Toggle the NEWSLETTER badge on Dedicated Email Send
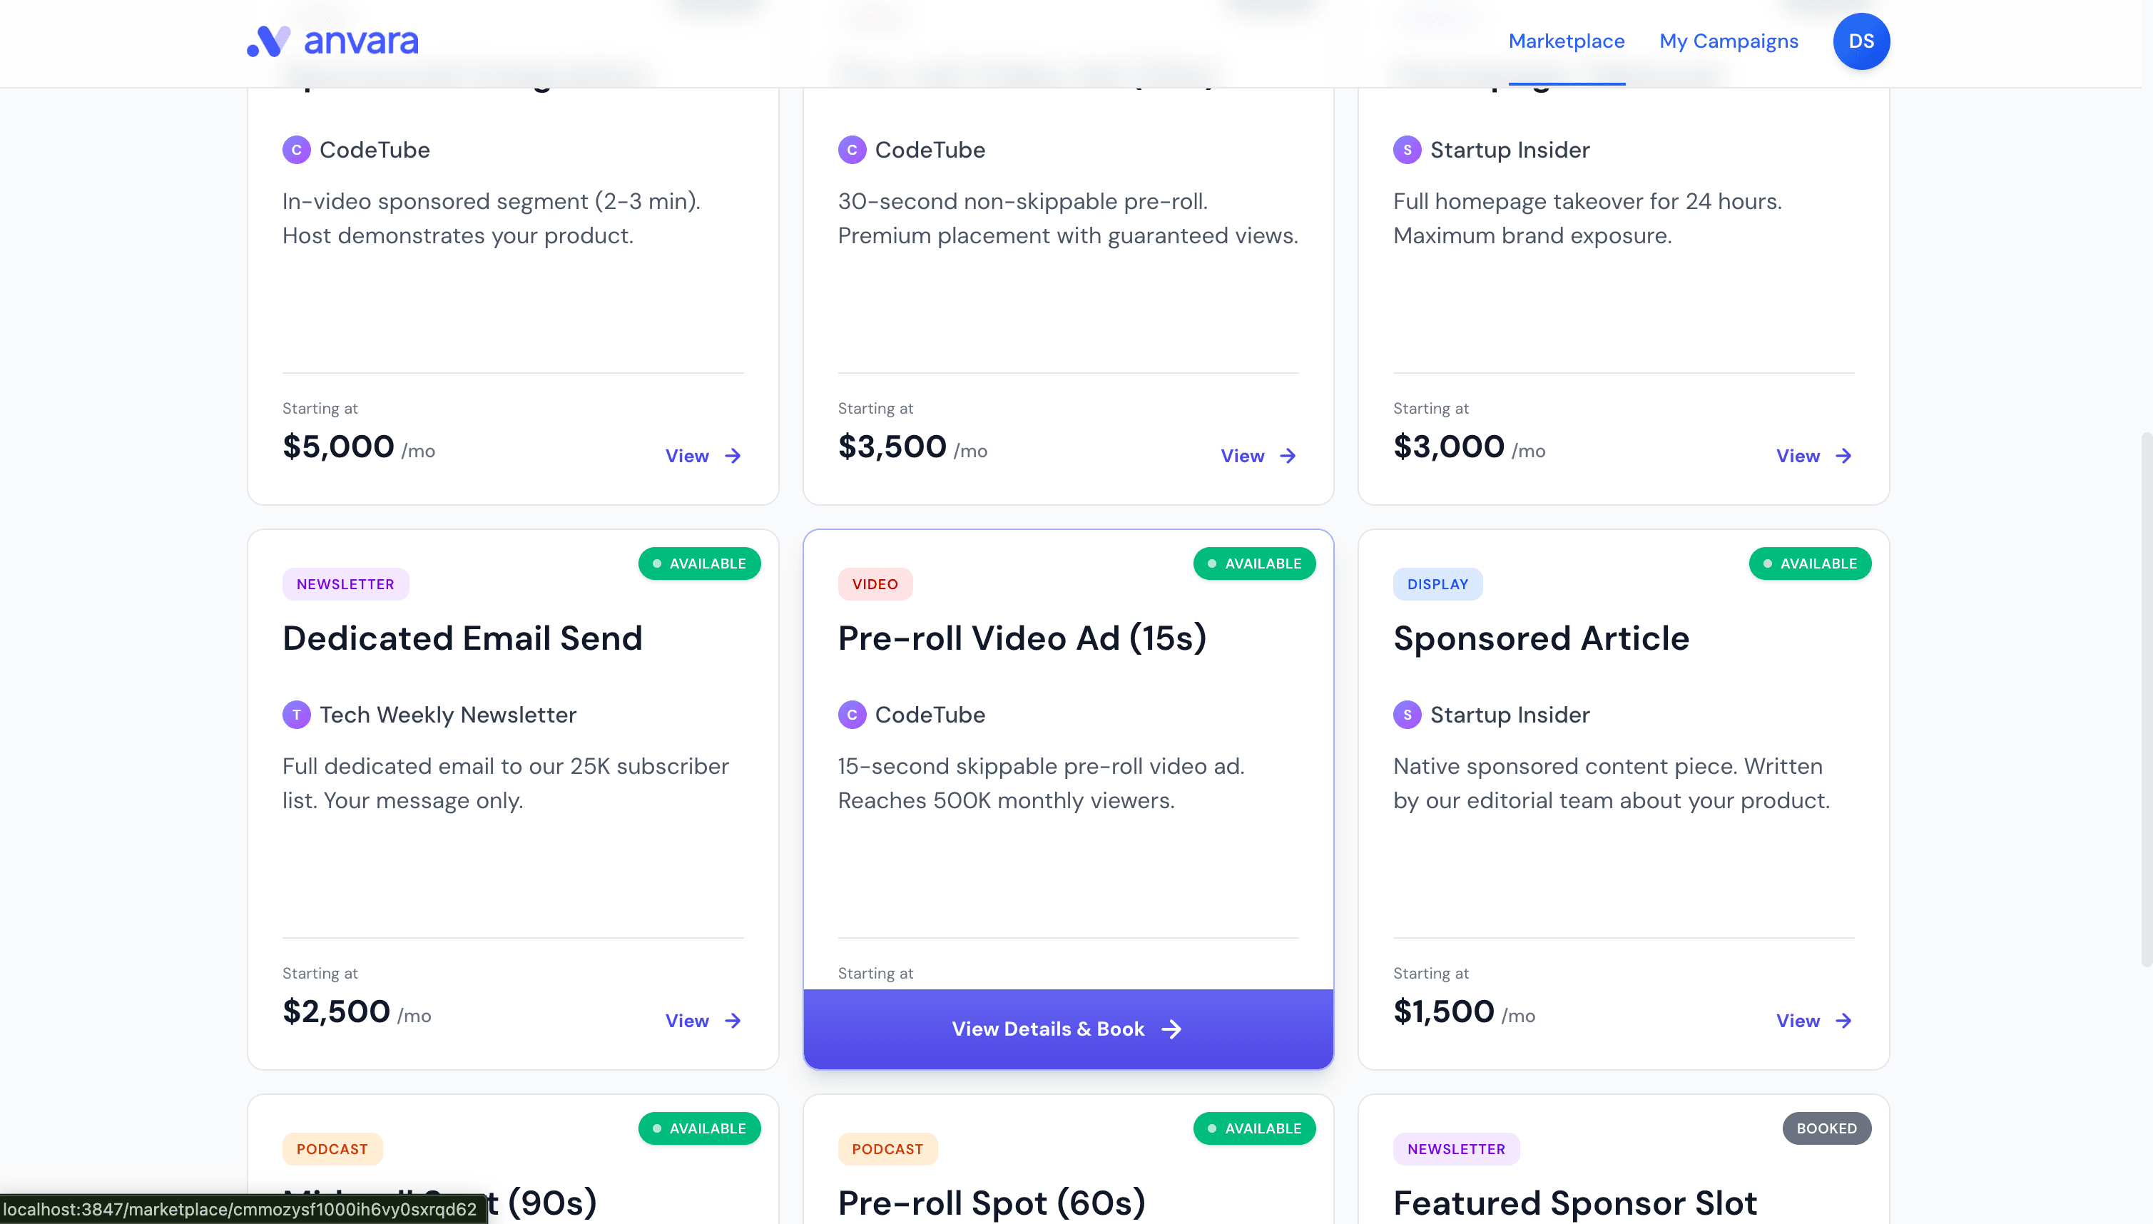The image size is (2153, 1224). (x=345, y=583)
